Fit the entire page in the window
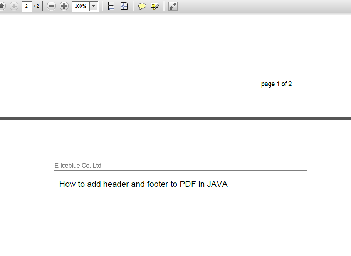 [124, 6]
